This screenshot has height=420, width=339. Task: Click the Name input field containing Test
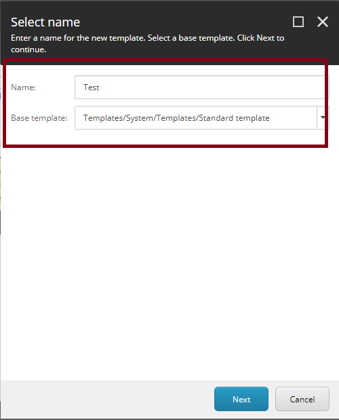(202, 88)
